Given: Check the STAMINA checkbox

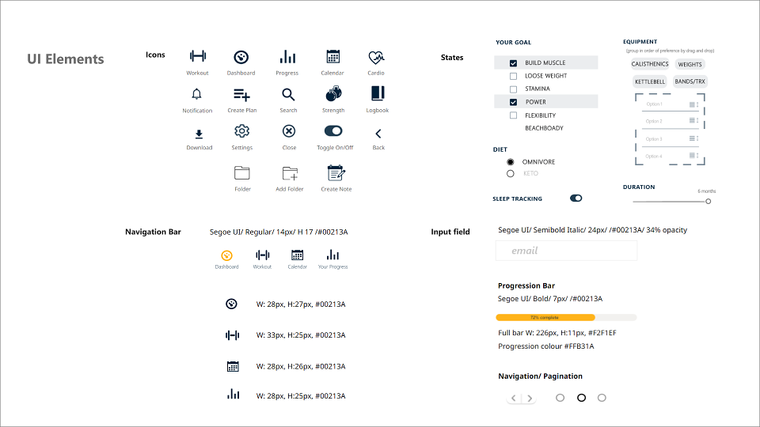Looking at the screenshot, I should pos(513,89).
